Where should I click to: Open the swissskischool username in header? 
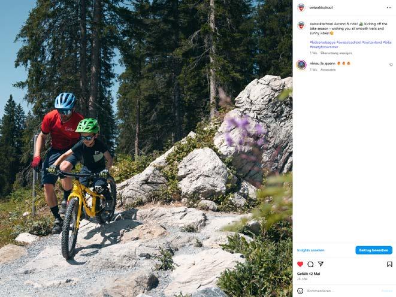click(321, 8)
